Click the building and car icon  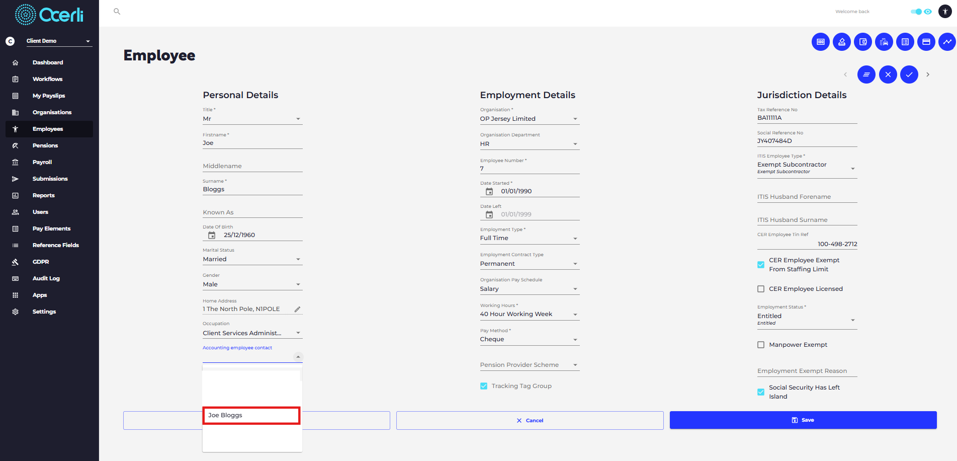[884, 42]
